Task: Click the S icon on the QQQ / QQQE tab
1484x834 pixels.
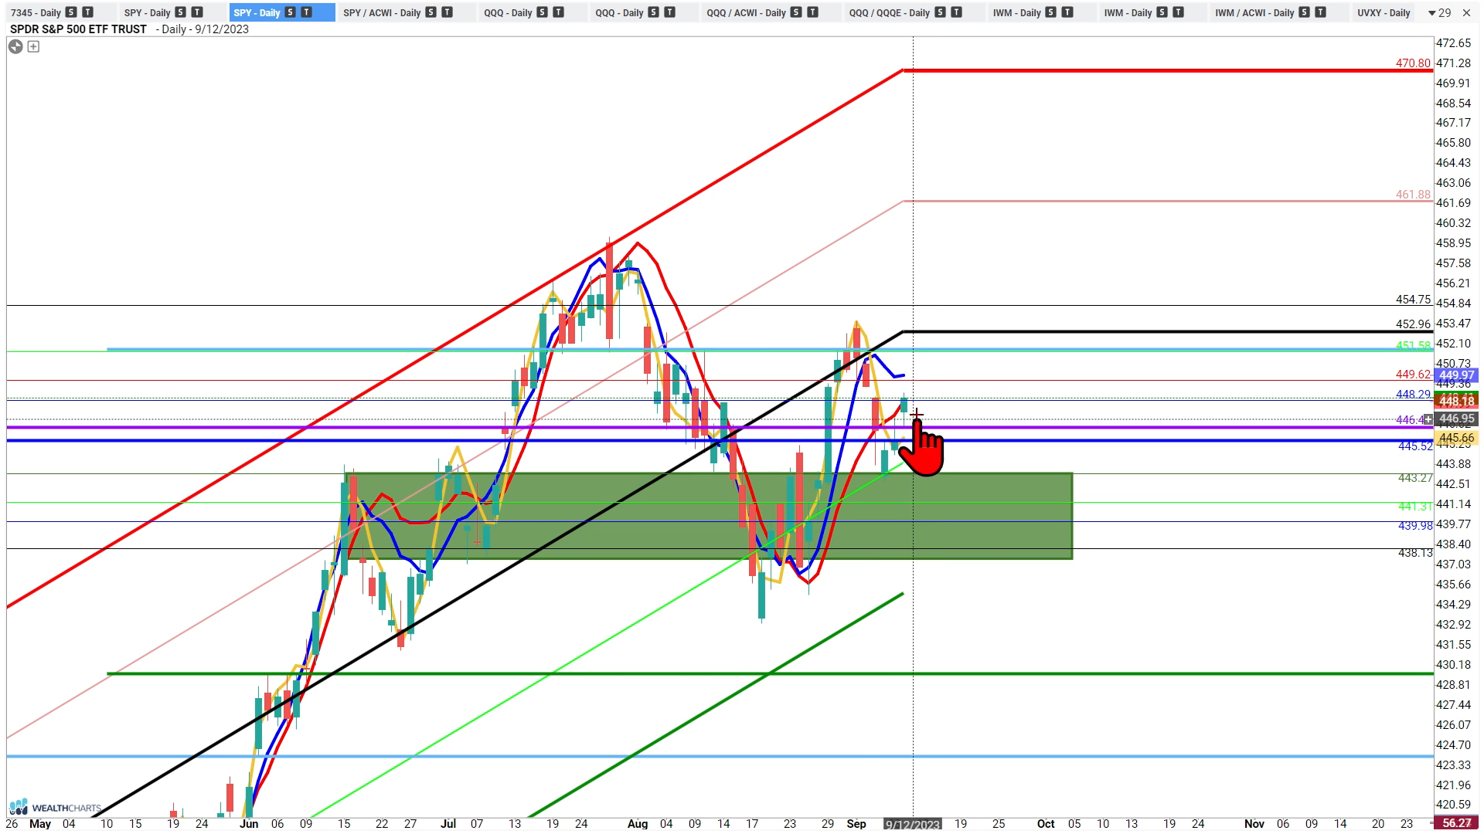Action: tap(940, 12)
